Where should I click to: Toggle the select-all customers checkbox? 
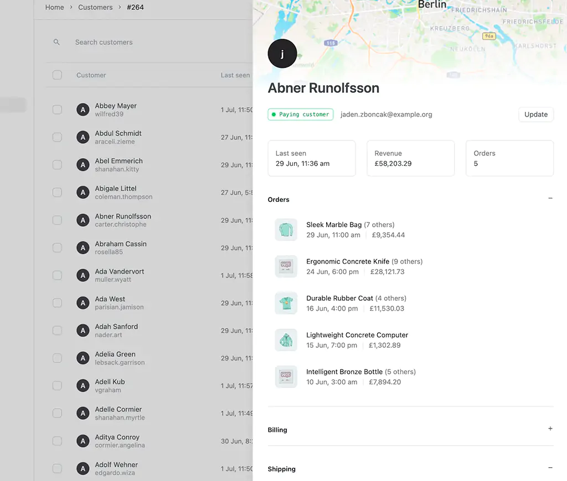pos(57,75)
